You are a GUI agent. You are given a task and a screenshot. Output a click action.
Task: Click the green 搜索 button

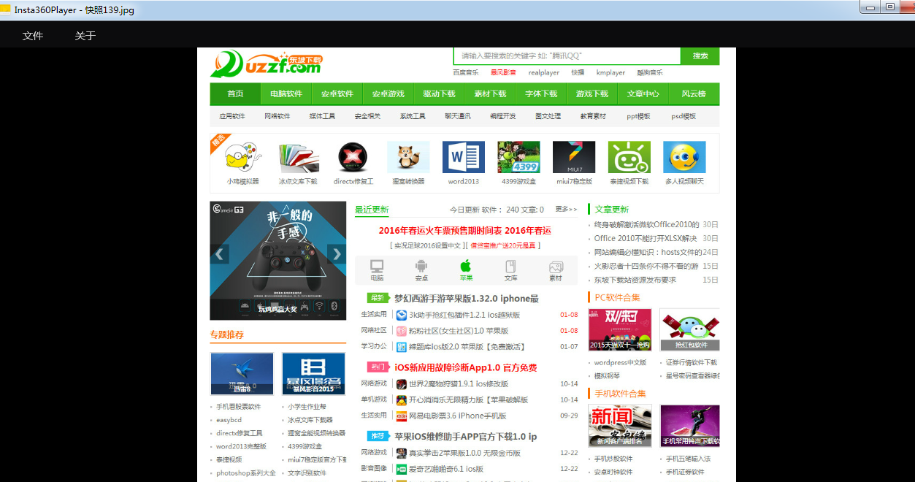coord(700,56)
